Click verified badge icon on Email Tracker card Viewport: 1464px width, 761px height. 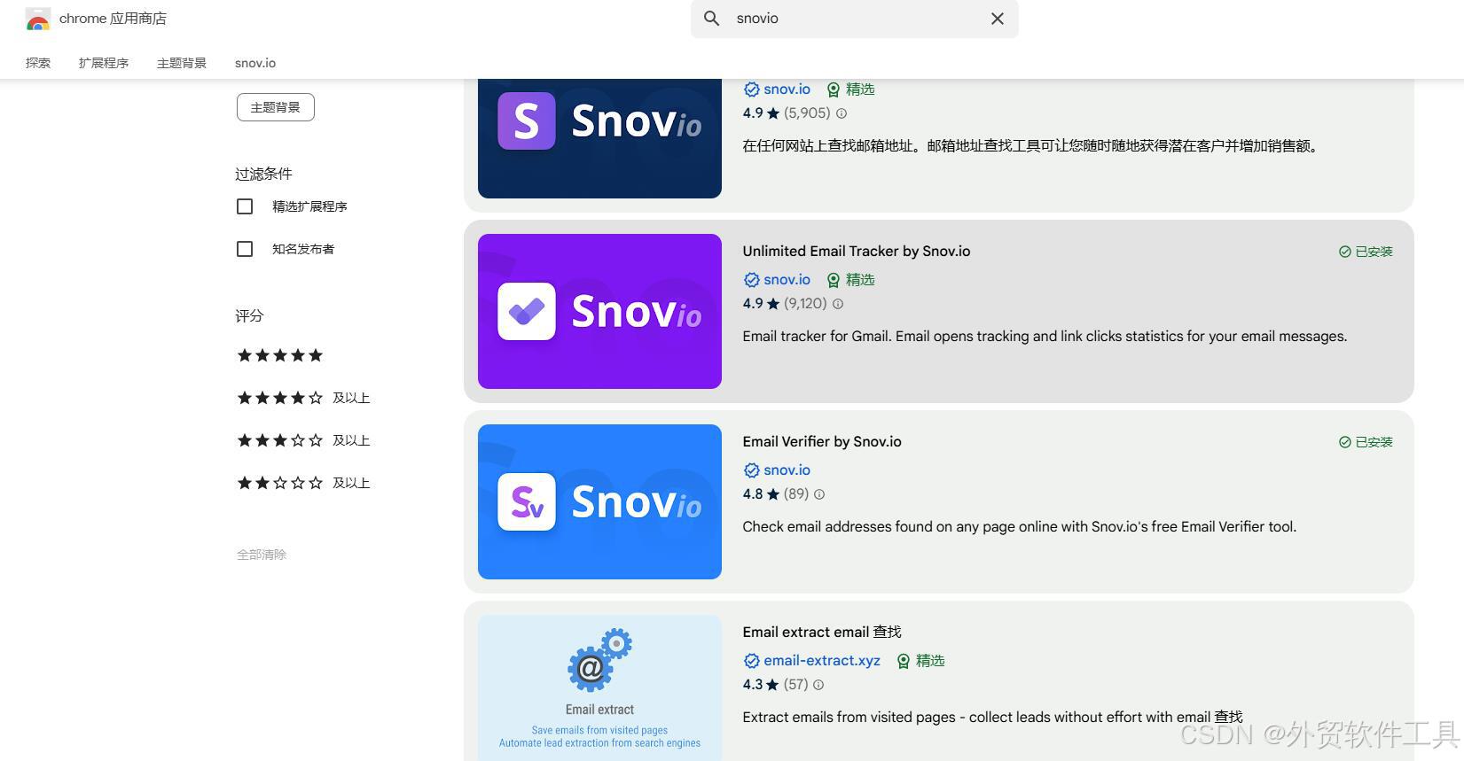pos(751,280)
